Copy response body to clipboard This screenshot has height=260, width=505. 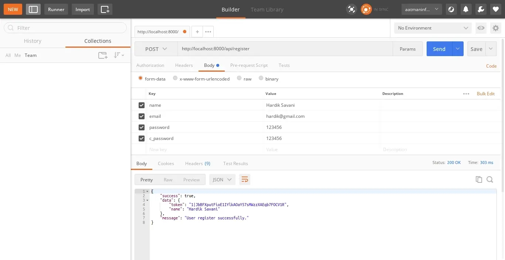[479, 179]
